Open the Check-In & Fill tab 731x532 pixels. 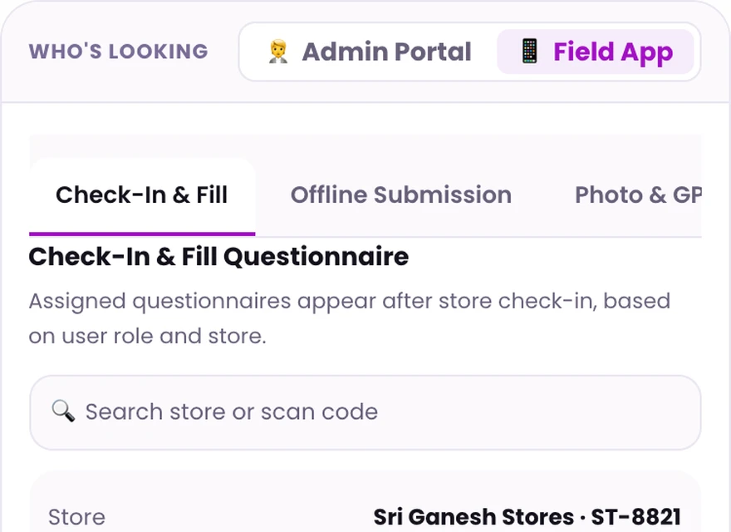[x=142, y=195]
